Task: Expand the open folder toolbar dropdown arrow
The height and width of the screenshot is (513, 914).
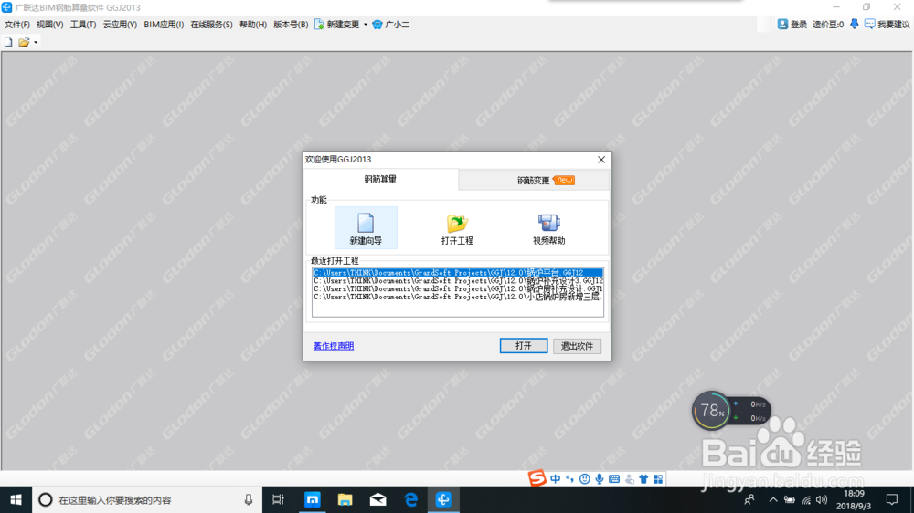Action: 36,42
